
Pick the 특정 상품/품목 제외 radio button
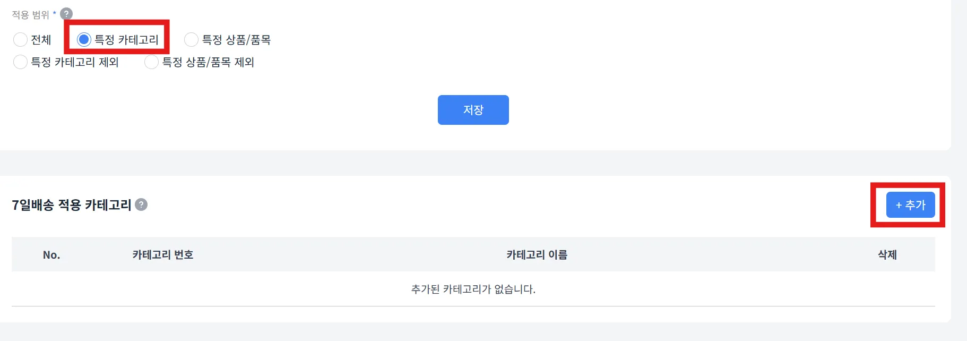151,62
